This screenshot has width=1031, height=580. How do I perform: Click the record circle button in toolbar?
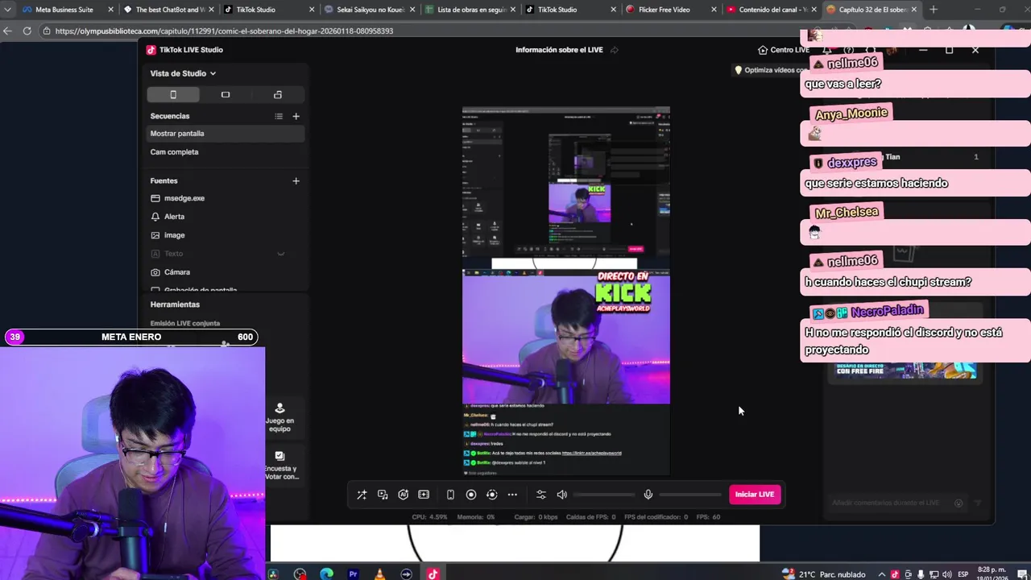(471, 495)
